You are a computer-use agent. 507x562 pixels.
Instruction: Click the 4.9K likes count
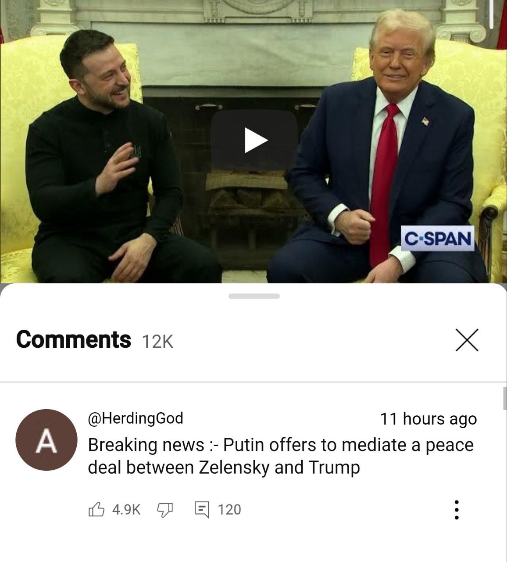coord(126,510)
